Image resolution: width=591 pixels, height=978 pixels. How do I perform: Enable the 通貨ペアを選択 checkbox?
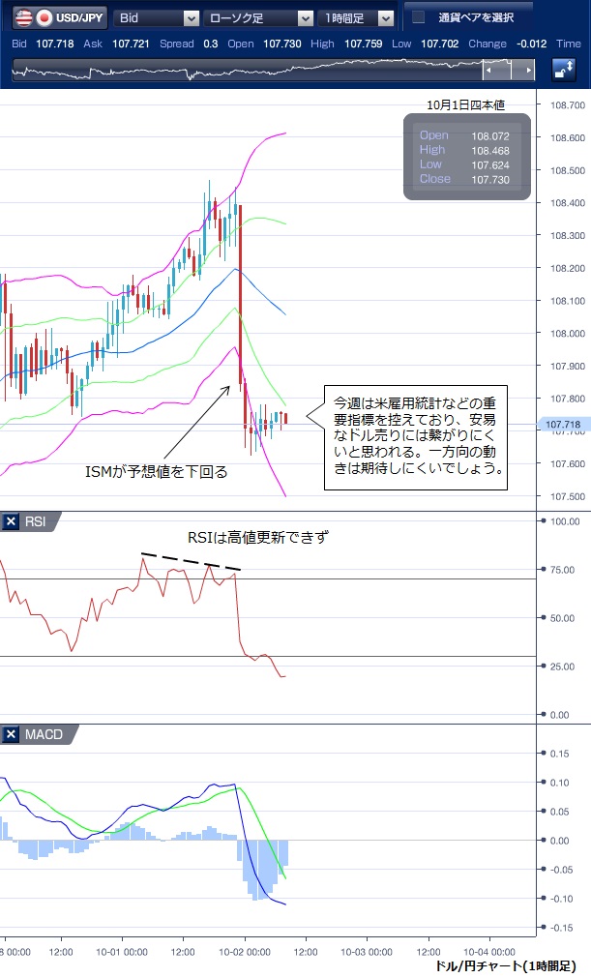419,17
